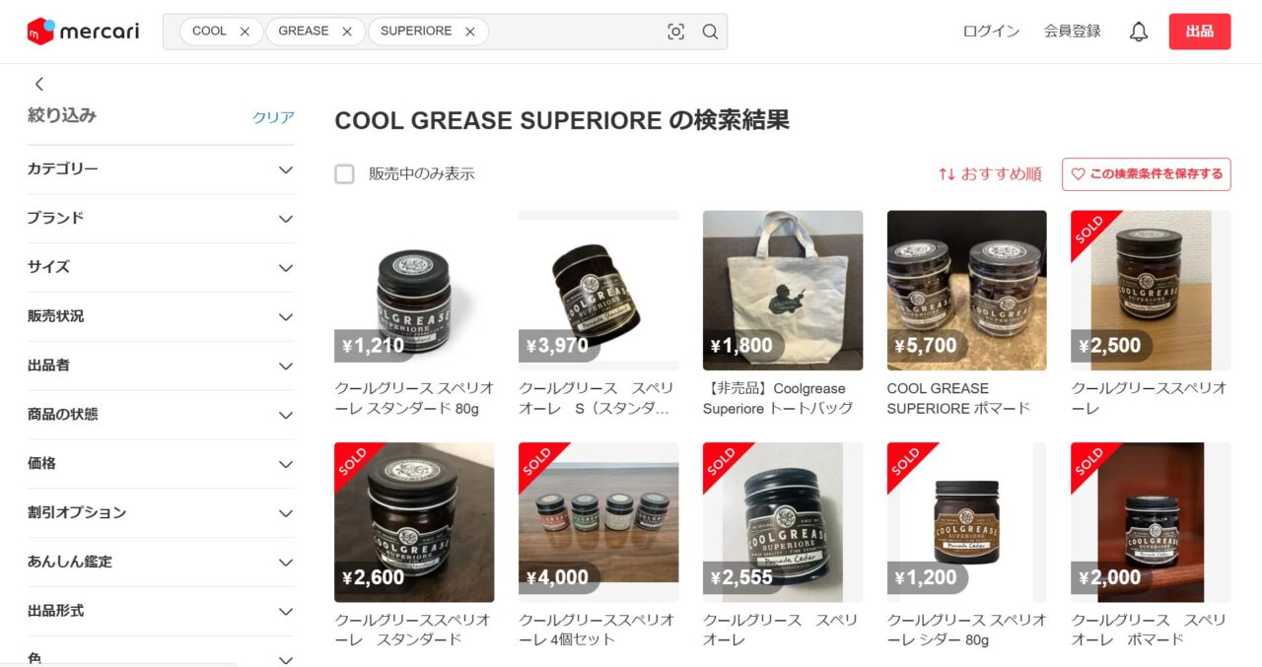Save search with この検索条件を保存する
This screenshot has height=667, width=1262.
point(1147,174)
